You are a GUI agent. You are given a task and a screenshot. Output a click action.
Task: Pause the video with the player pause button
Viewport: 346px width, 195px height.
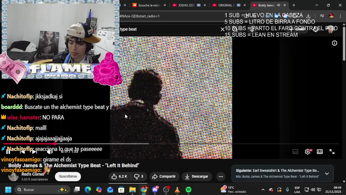tap(8, 152)
